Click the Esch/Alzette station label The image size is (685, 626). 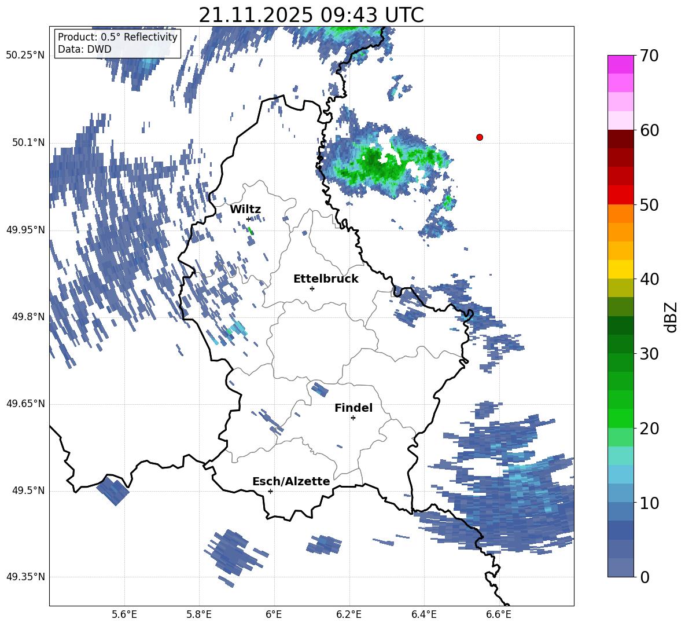click(291, 481)
